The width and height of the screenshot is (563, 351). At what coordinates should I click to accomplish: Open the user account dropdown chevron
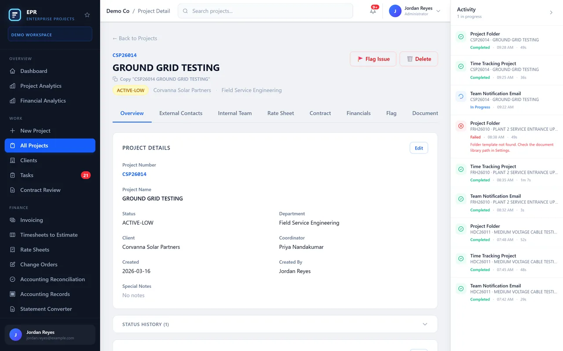click(438, 11)
